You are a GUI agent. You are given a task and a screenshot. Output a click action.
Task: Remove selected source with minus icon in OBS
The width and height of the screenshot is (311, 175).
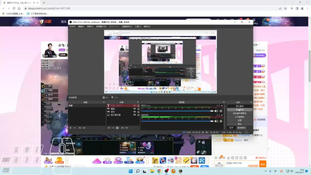113,128
